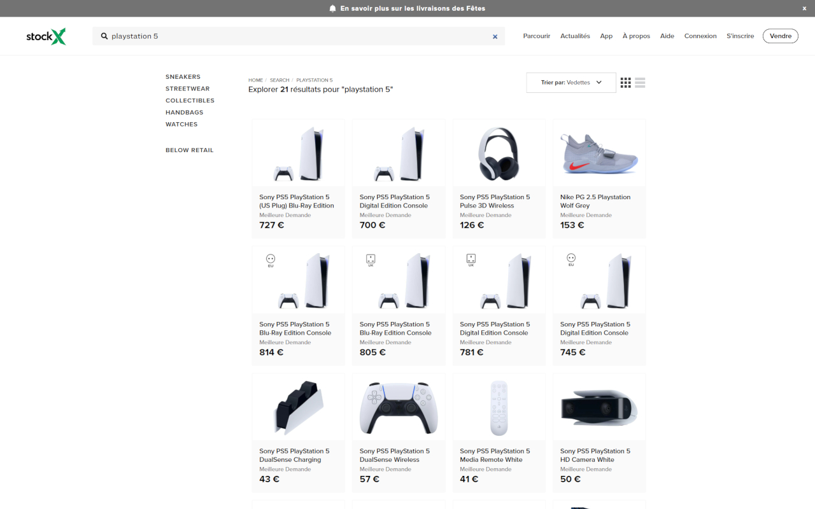Open the Parcourir menu
815x509 pixels.
(x=537, y=36)
